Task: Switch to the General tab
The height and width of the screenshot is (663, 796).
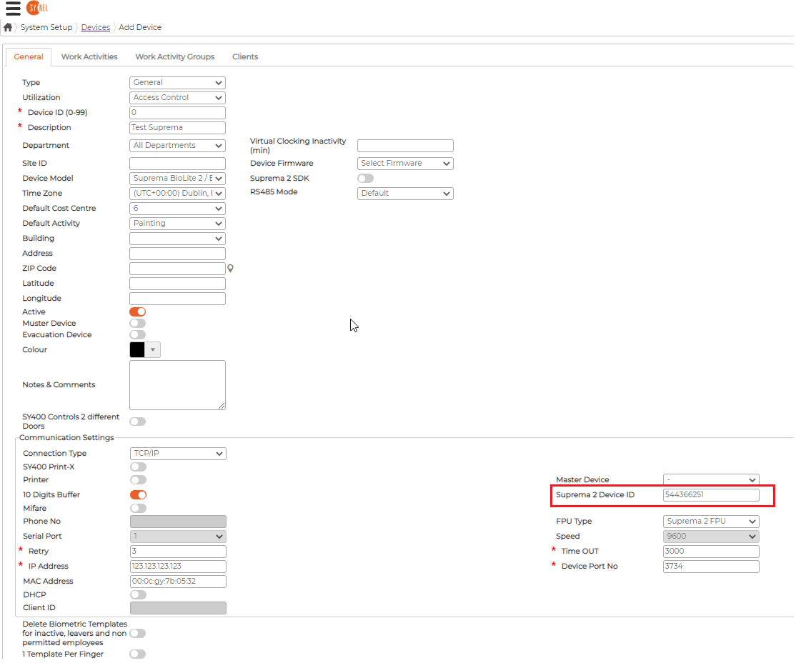Action: click(x=29, y=56)
